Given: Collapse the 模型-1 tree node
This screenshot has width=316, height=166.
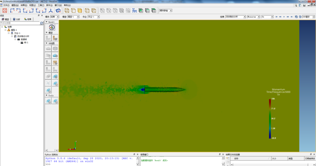Looking at the screenshot, I should [5, 30].
